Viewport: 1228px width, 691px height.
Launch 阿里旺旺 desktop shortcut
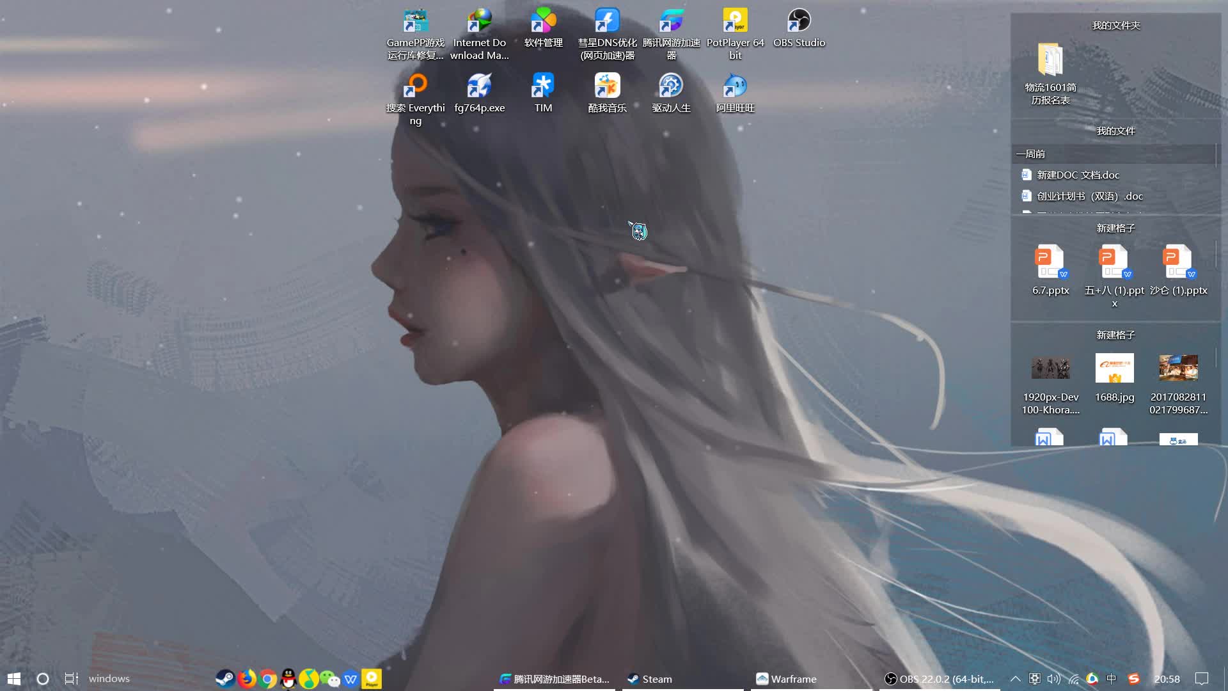(736, 93)
